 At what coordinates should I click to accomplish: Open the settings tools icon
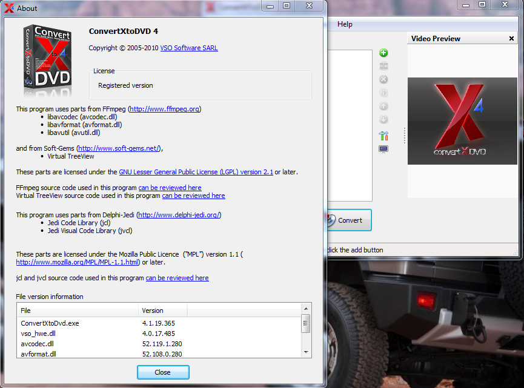tap(383, 136)
